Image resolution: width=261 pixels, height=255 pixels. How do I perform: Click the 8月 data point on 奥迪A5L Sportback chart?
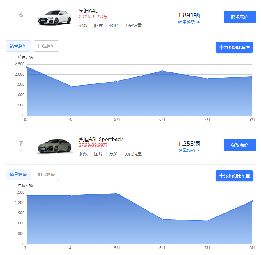tap(252, 201)
